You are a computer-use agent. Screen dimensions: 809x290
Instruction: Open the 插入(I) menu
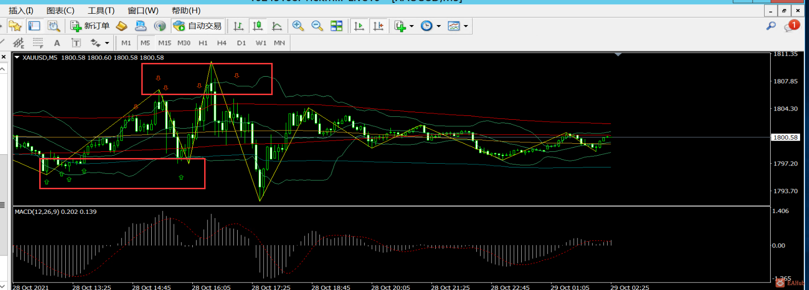21,10
